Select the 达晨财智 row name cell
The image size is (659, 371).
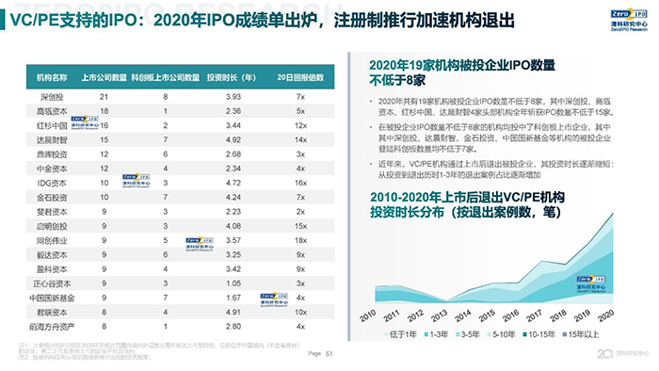pyautogui.click(x=52, y=140)
